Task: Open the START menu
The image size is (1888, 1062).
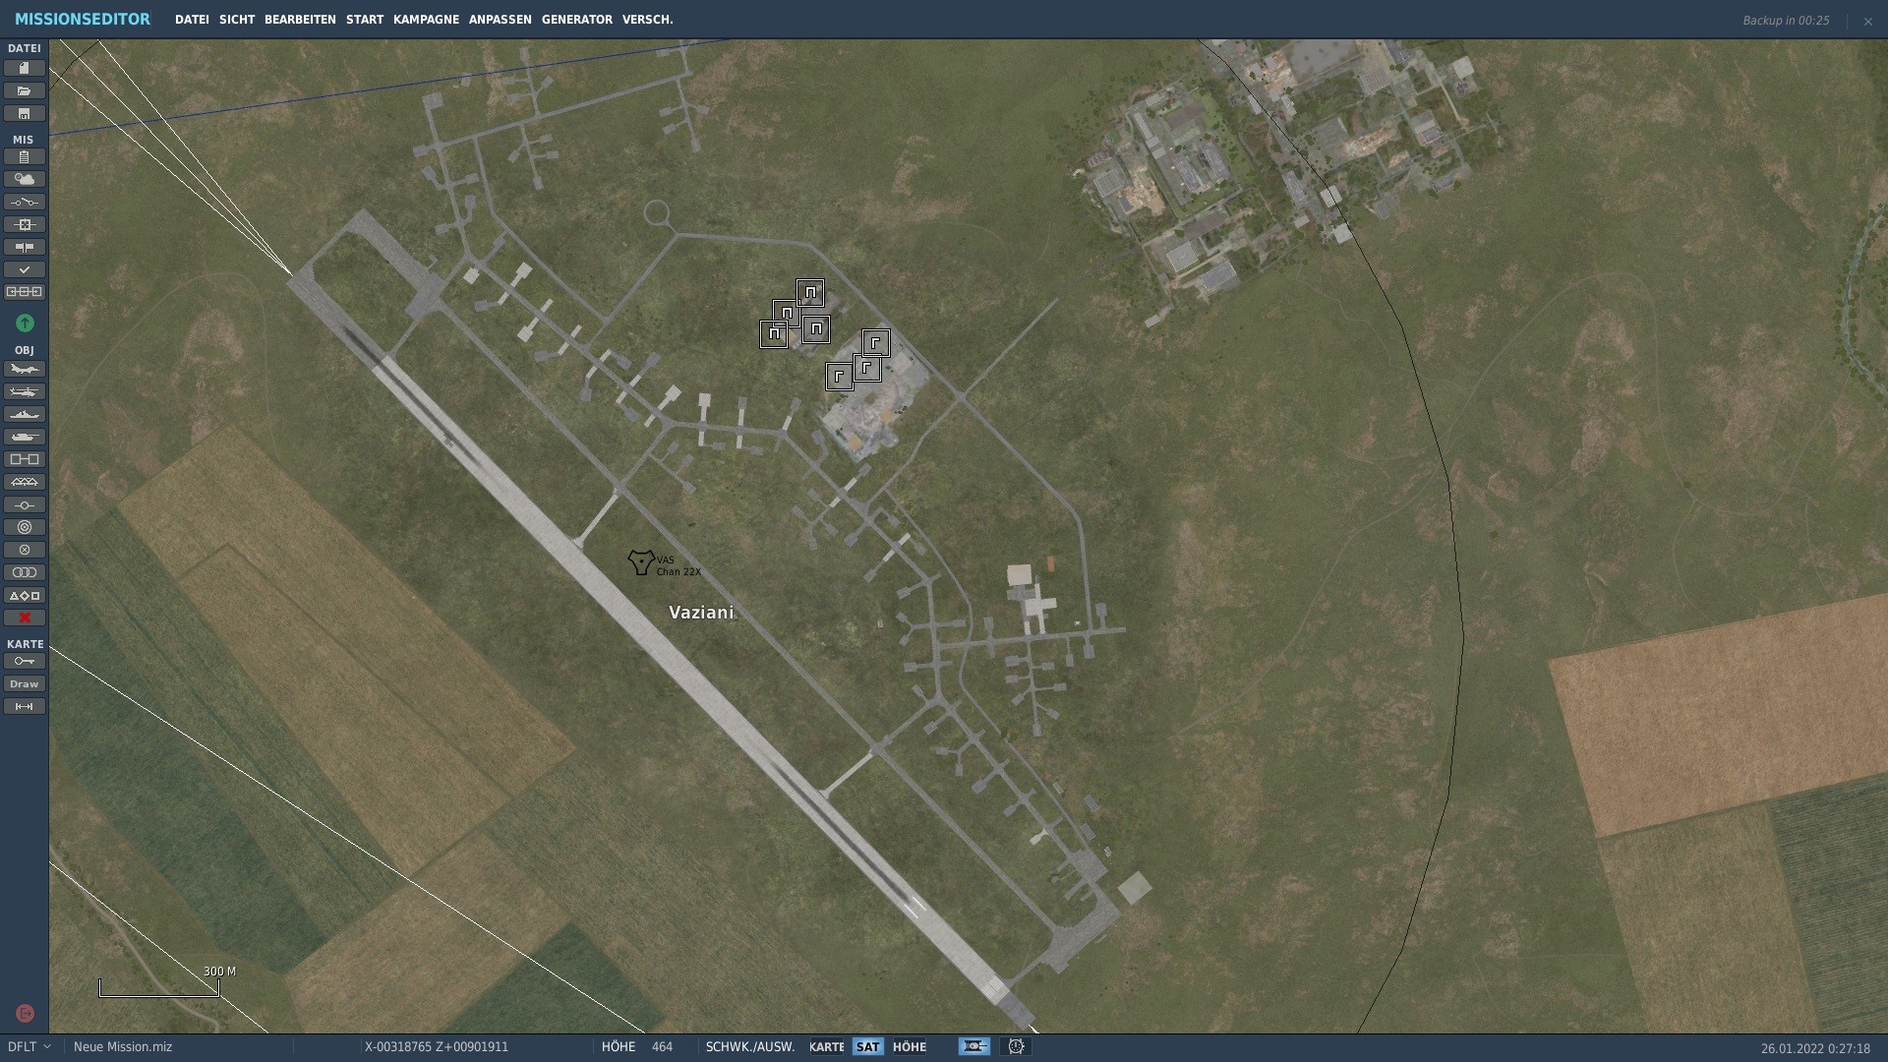Action: point(365,20)
